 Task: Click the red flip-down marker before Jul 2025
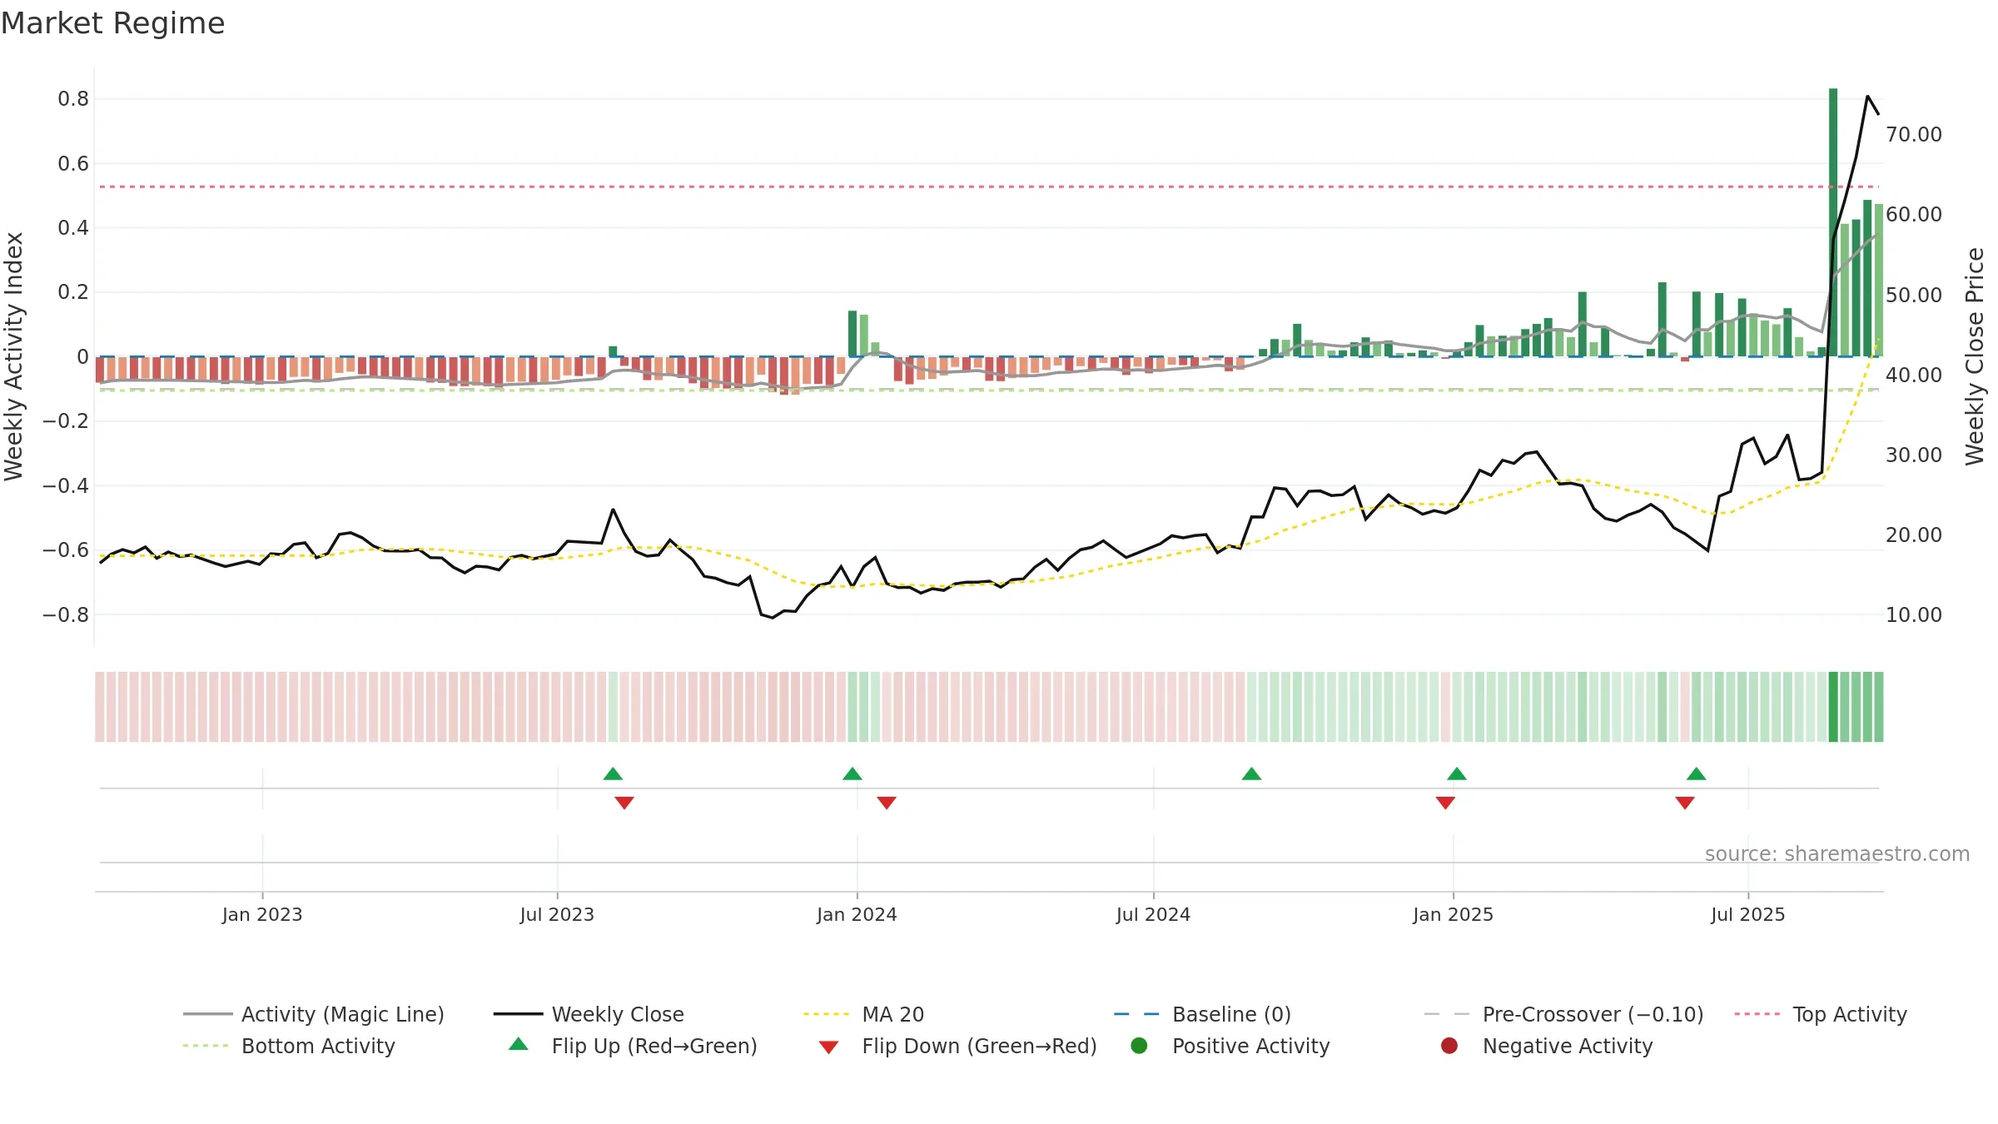pos(1685,803)
